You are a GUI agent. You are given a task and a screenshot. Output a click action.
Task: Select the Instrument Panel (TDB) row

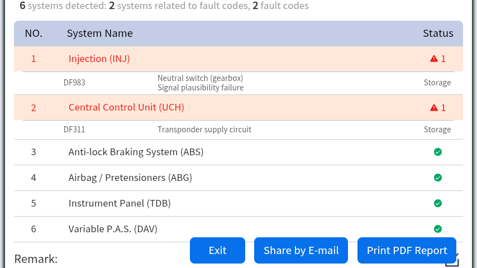point(120,203)
